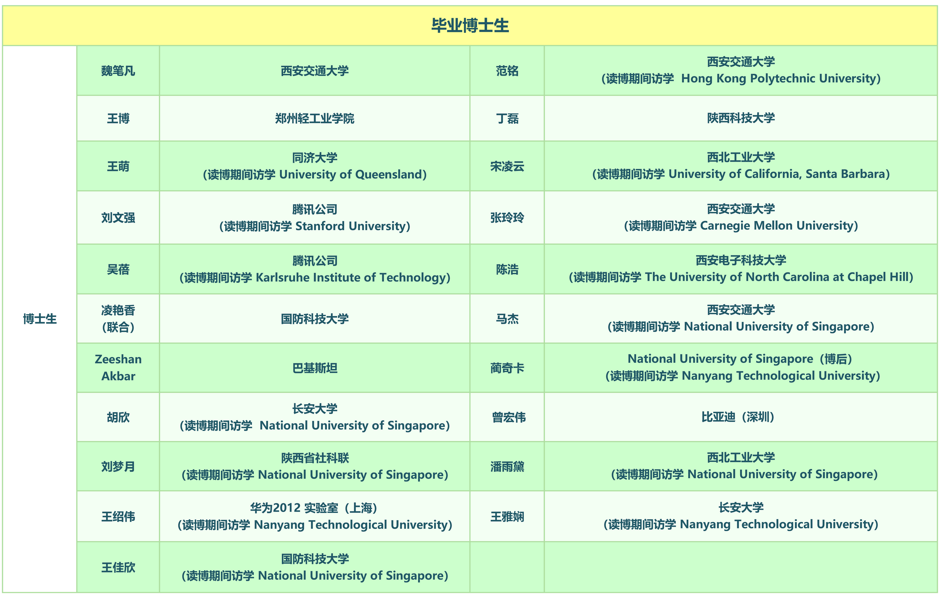Select 比亚迪（深圳）cell
This screenshot has width=942, height=598.
pyautogui.click(x=738, y=417)
